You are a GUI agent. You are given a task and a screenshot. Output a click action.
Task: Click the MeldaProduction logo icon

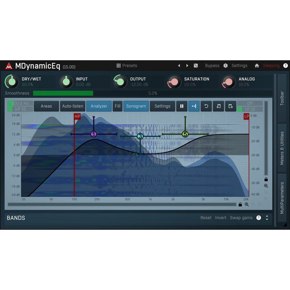click(x=9, y=66)
